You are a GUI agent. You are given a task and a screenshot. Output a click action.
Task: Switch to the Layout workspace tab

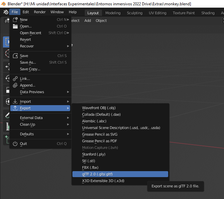point(93,13)
